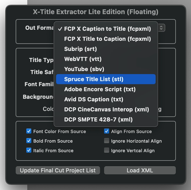
Task: Click Update Final Cut Project List button
Action: point(58,170)
